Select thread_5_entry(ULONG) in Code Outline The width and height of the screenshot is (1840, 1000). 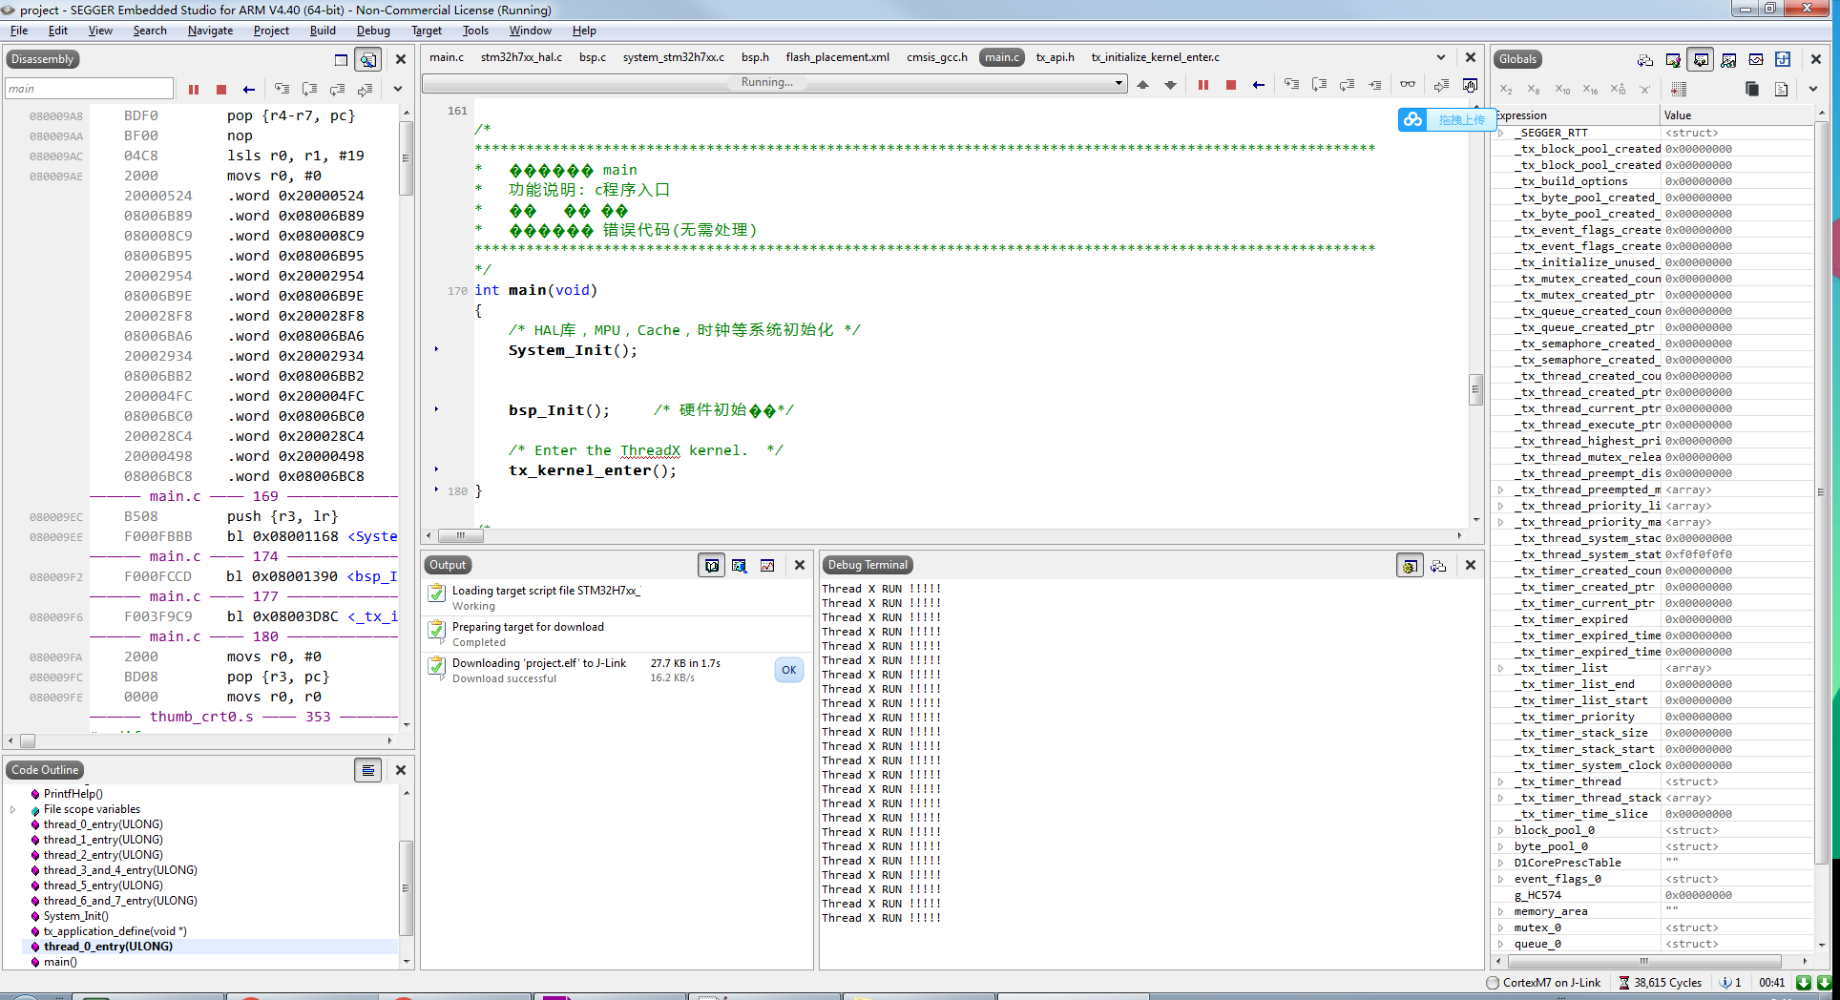103,885
